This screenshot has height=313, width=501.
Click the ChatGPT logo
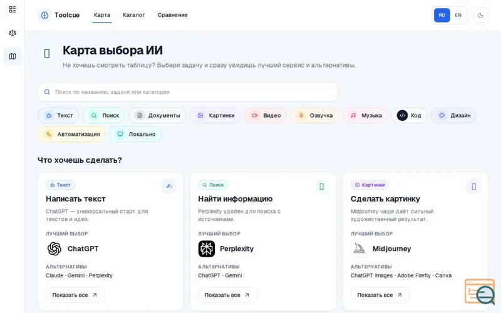[x=54, y=249]
